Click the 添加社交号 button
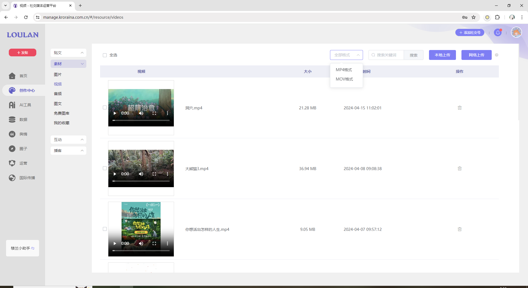 [470, 32]
